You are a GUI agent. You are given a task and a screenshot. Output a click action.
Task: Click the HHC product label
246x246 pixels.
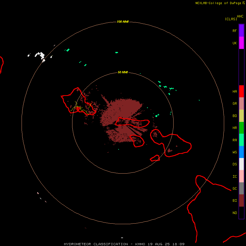(240, 16)
